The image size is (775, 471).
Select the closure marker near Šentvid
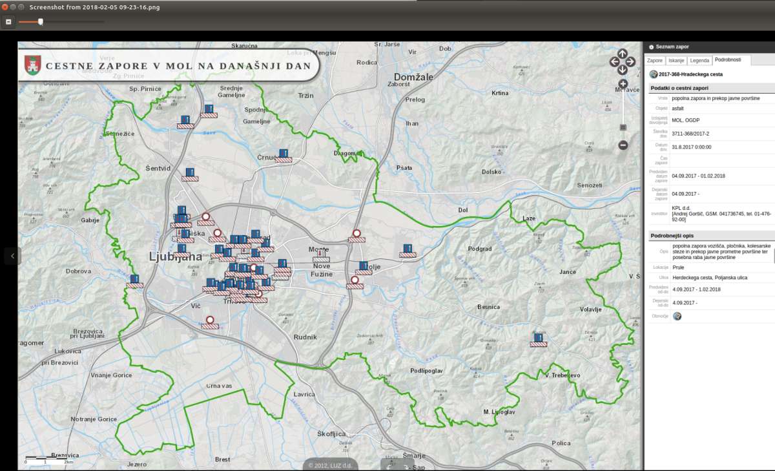click(x=190, y=174)
